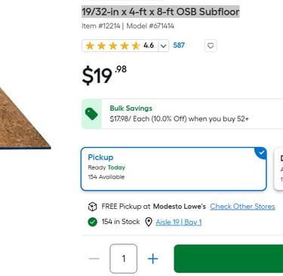Click the green in-stock checkmark icon
The image size is (283, 276).
(x=93, y=222)
